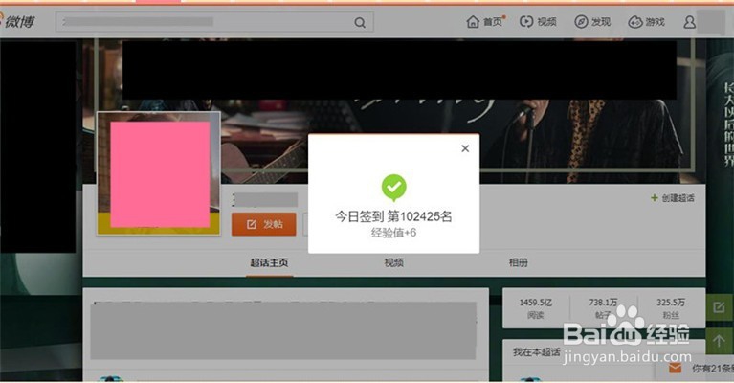Click the super topic avatar thumbnail
734x383 pixels.
[x=159, y=173]
